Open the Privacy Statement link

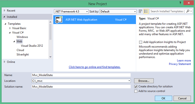point(180,64)
